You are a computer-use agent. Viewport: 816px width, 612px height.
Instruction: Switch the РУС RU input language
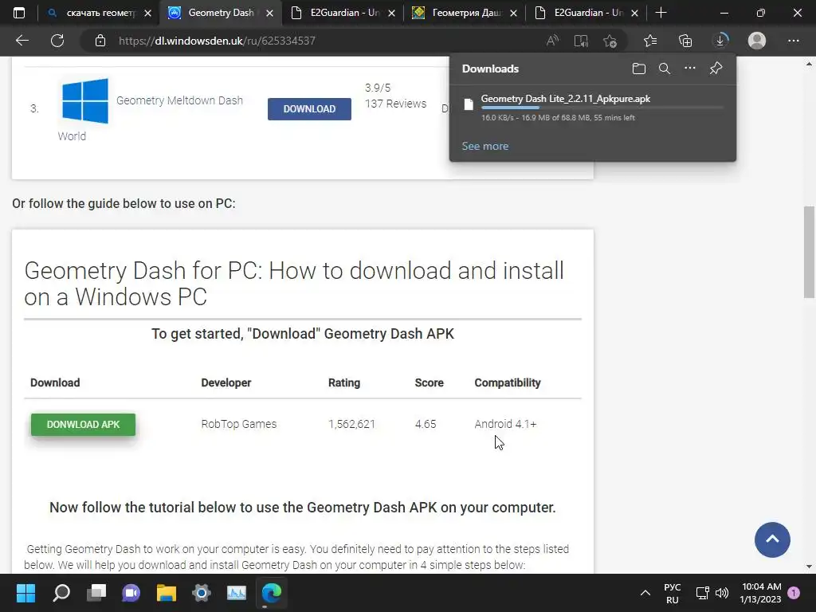[x=673, y=593]
